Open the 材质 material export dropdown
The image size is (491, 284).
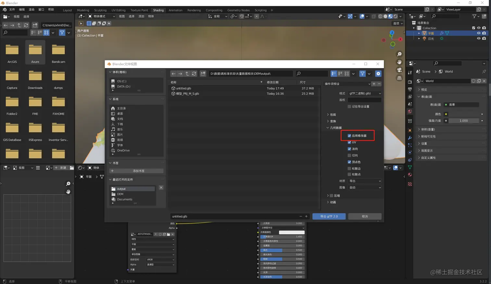(x=365, y=181)
